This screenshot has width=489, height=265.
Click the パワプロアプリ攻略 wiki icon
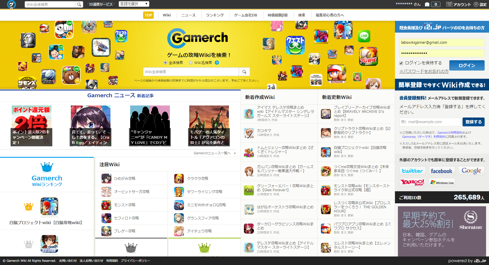(326, 228)
